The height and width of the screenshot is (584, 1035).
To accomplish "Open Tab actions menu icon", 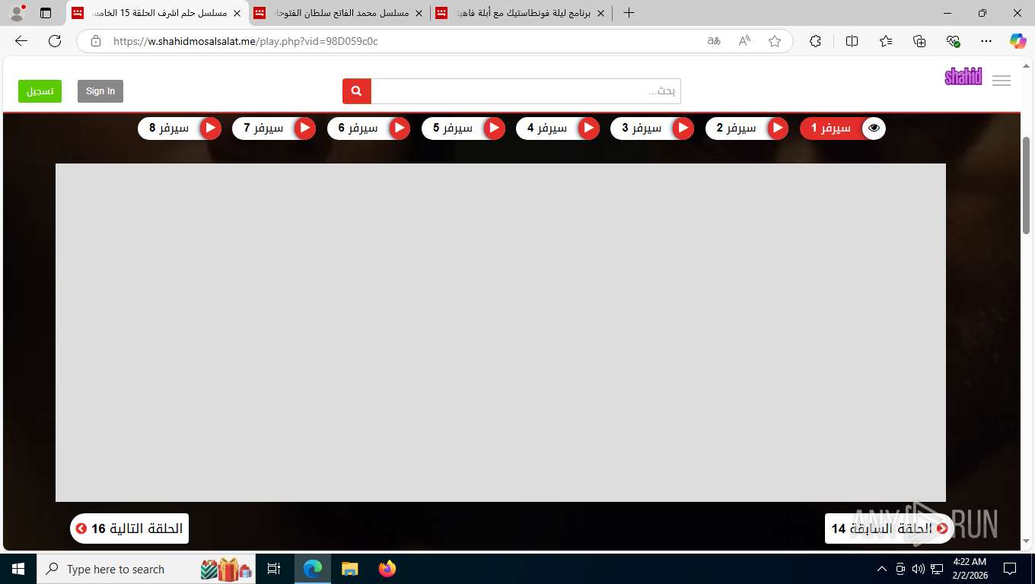I will point(46,13).
